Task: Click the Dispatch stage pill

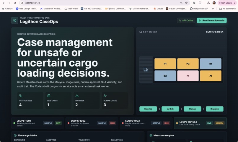Action: click(215, 109)
